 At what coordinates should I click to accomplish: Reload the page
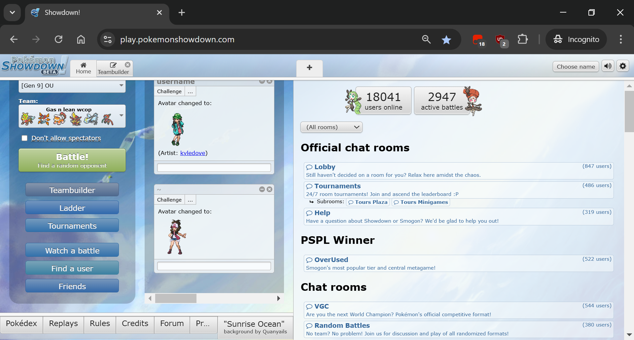[58, 40]
